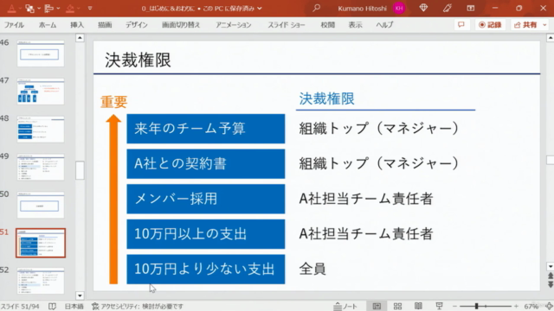554x311 pixels.
Task: Click the Kumano Hitoshi account name
Action: pyautogui.click(x=362, y=8)
